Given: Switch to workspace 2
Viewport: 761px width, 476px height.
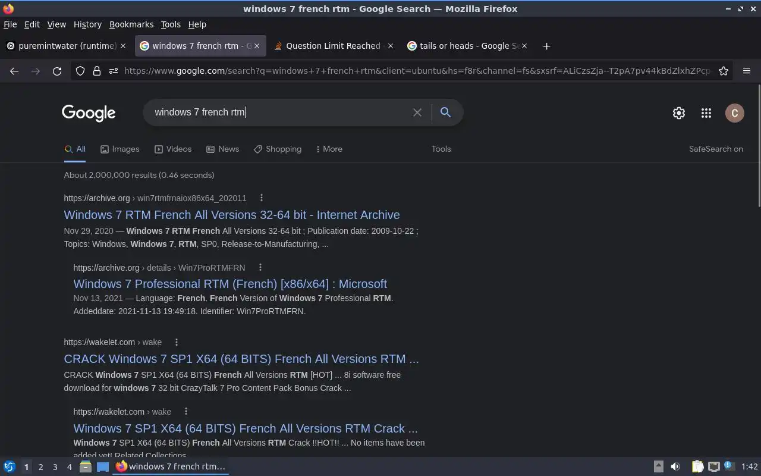Looking at the screenshot, I should (40, 467).
